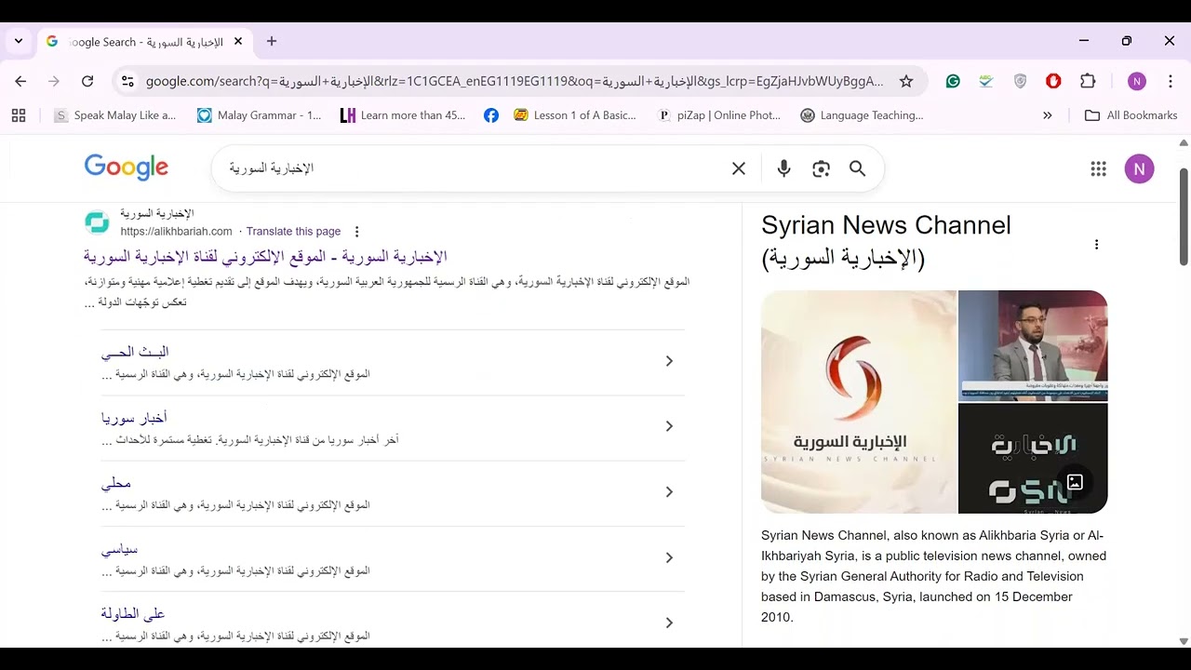The height and width of the screenshot is (670, 1191).
Task: Open the large Syrian News Channel logo image
Action: coord(859,402)
